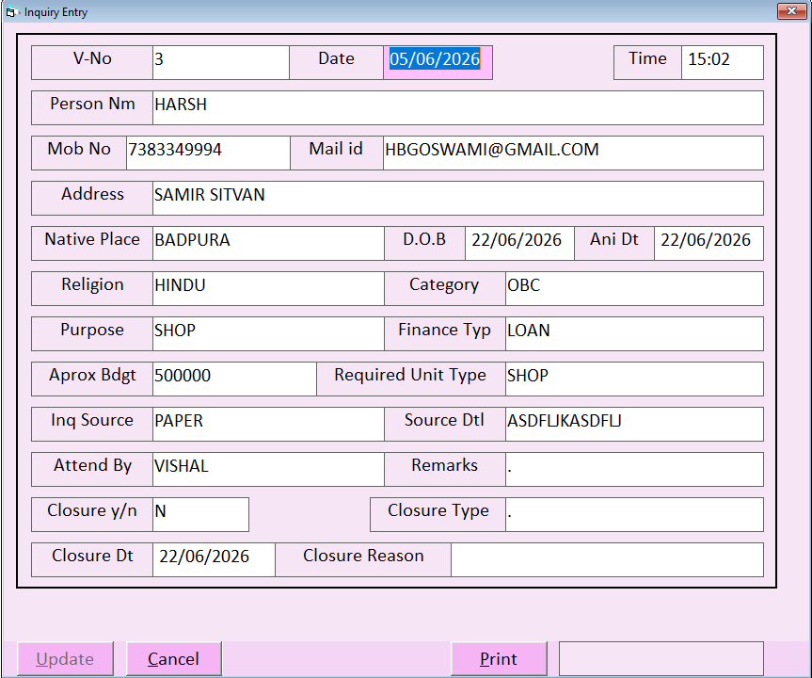Click the D.O.B date field
812x678 pixels.
[519, 243]
